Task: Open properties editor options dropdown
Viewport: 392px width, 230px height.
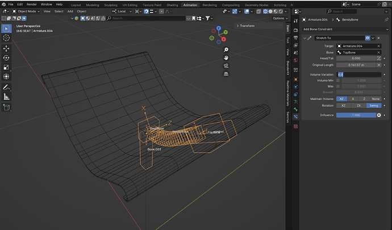Action: click(387, 11)
